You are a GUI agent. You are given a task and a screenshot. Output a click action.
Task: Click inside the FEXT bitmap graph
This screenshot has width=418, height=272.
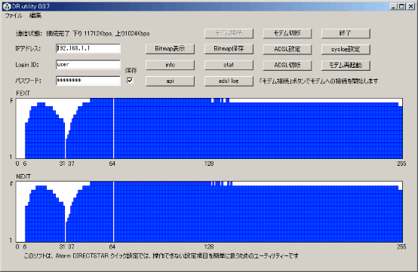209,129
